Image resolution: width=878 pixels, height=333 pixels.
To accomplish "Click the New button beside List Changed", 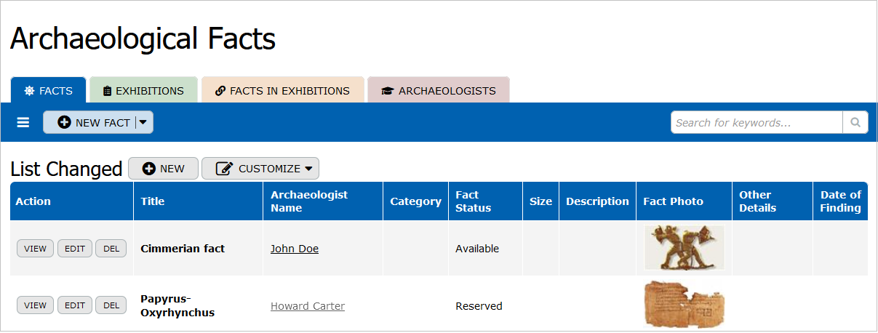I will click(163, 169).
